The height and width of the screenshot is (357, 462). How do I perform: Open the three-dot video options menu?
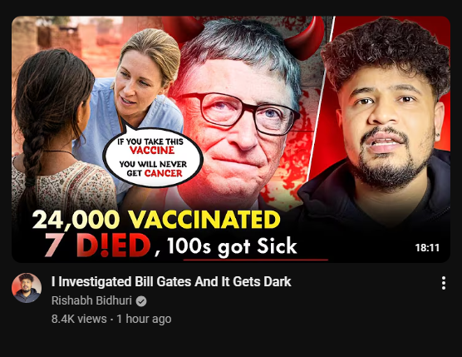tap(444, 283)
